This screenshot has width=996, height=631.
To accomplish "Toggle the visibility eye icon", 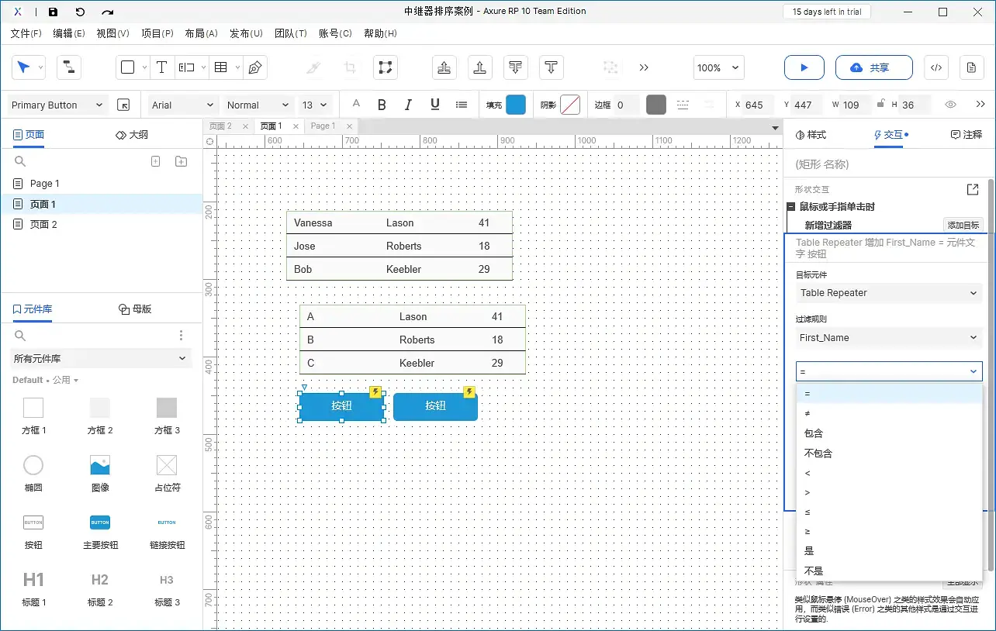I will pyautogui.click(x=950, y=105).
